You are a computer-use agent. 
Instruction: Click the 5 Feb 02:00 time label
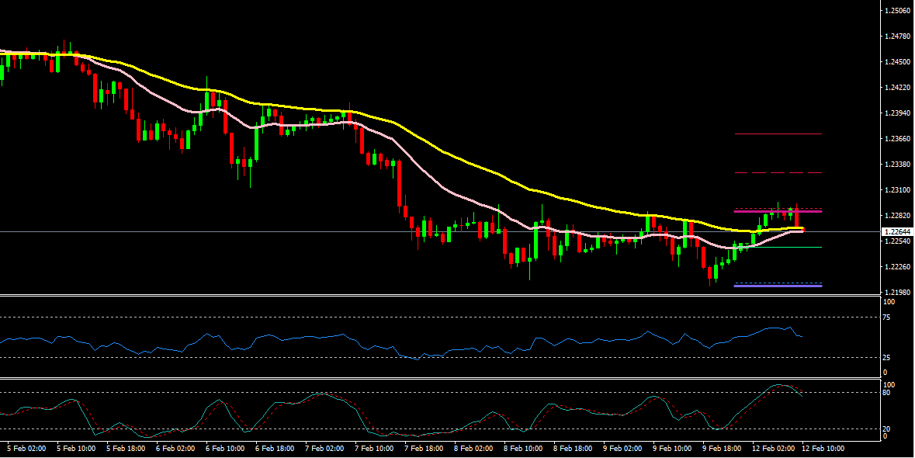tap(26, 449)
